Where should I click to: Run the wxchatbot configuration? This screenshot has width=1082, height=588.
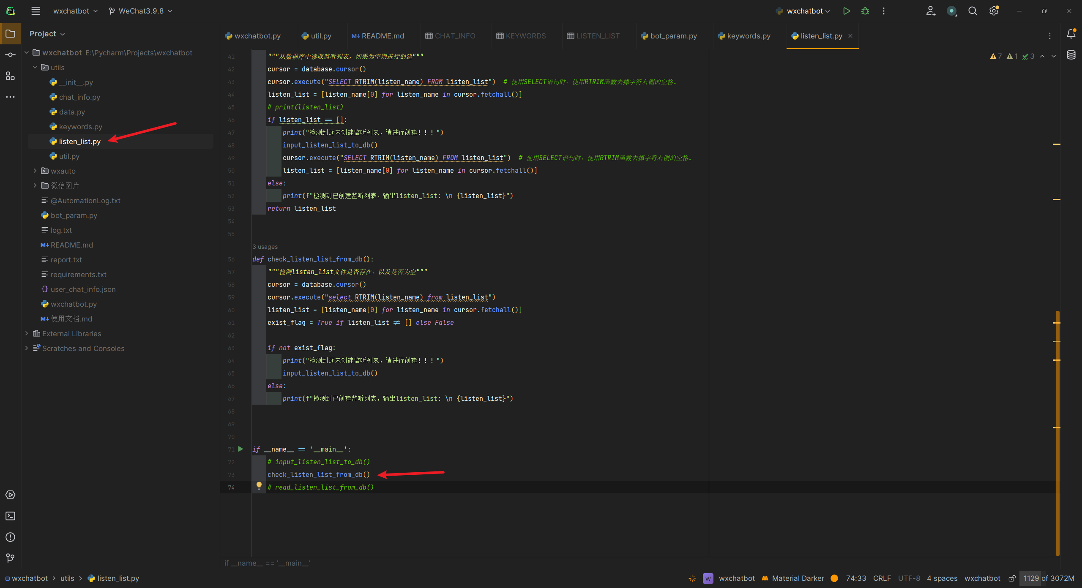pos(846,11)
